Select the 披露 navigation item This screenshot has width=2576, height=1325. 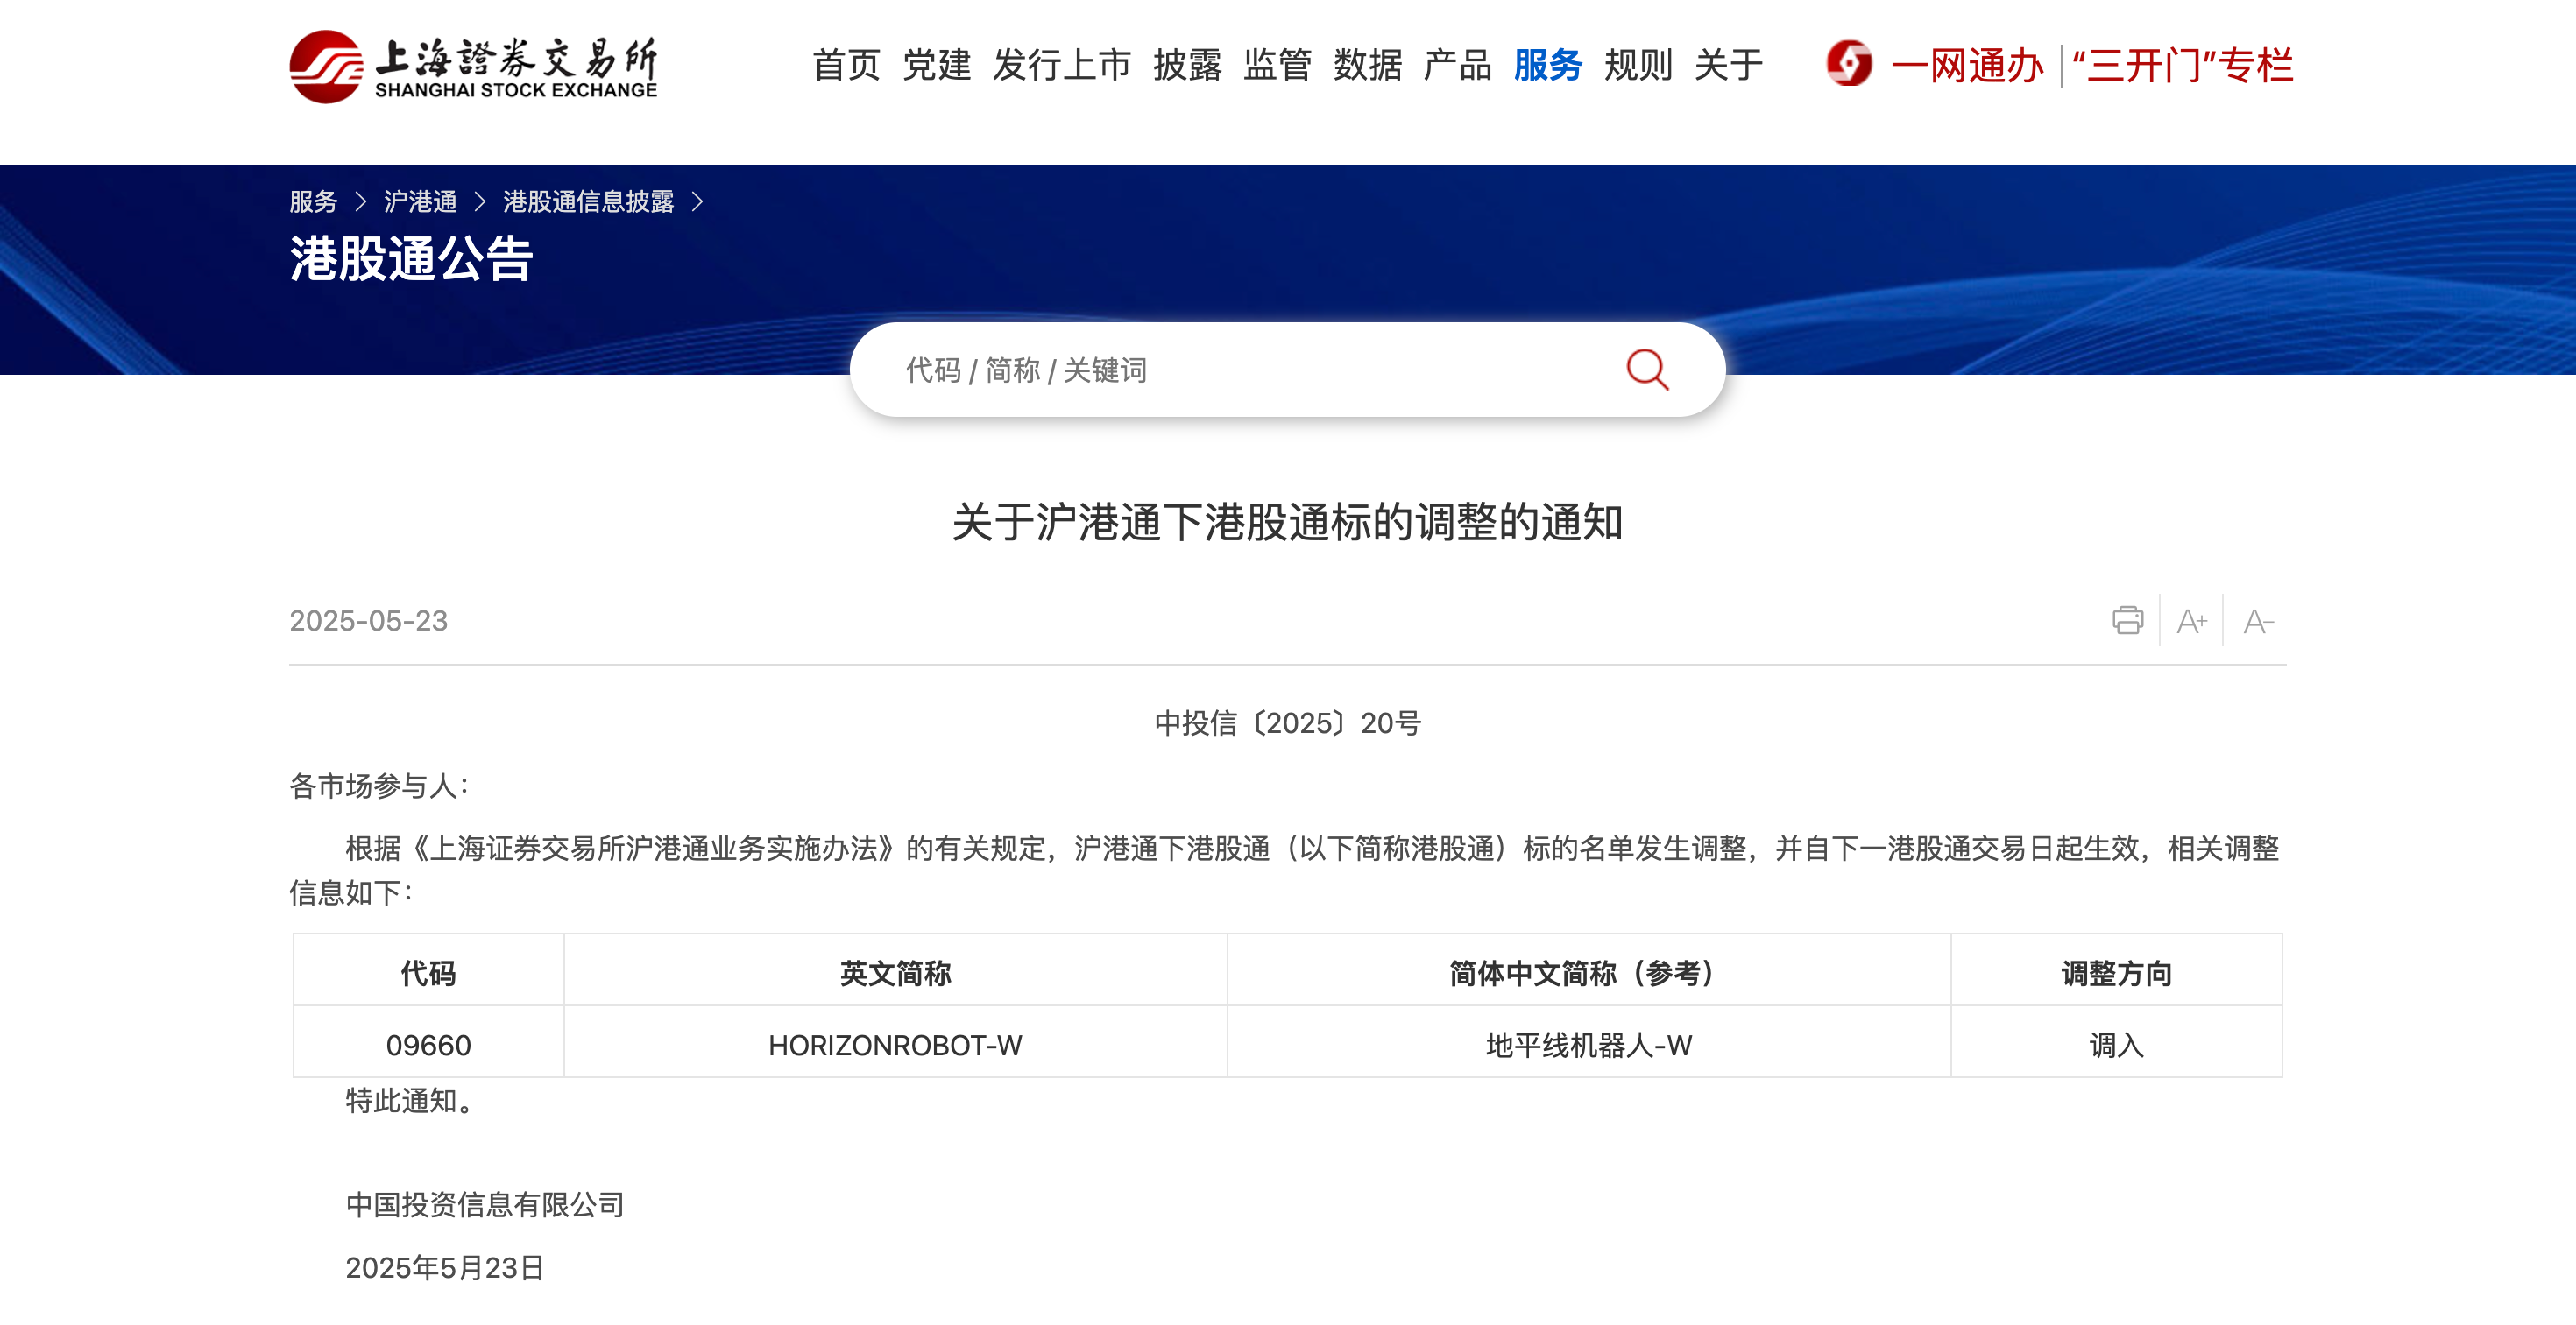1187,65
